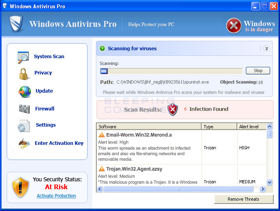
Task: Click the warning icon beside Email-Worm.Win32.Merond.a
Action: point(102,135)
